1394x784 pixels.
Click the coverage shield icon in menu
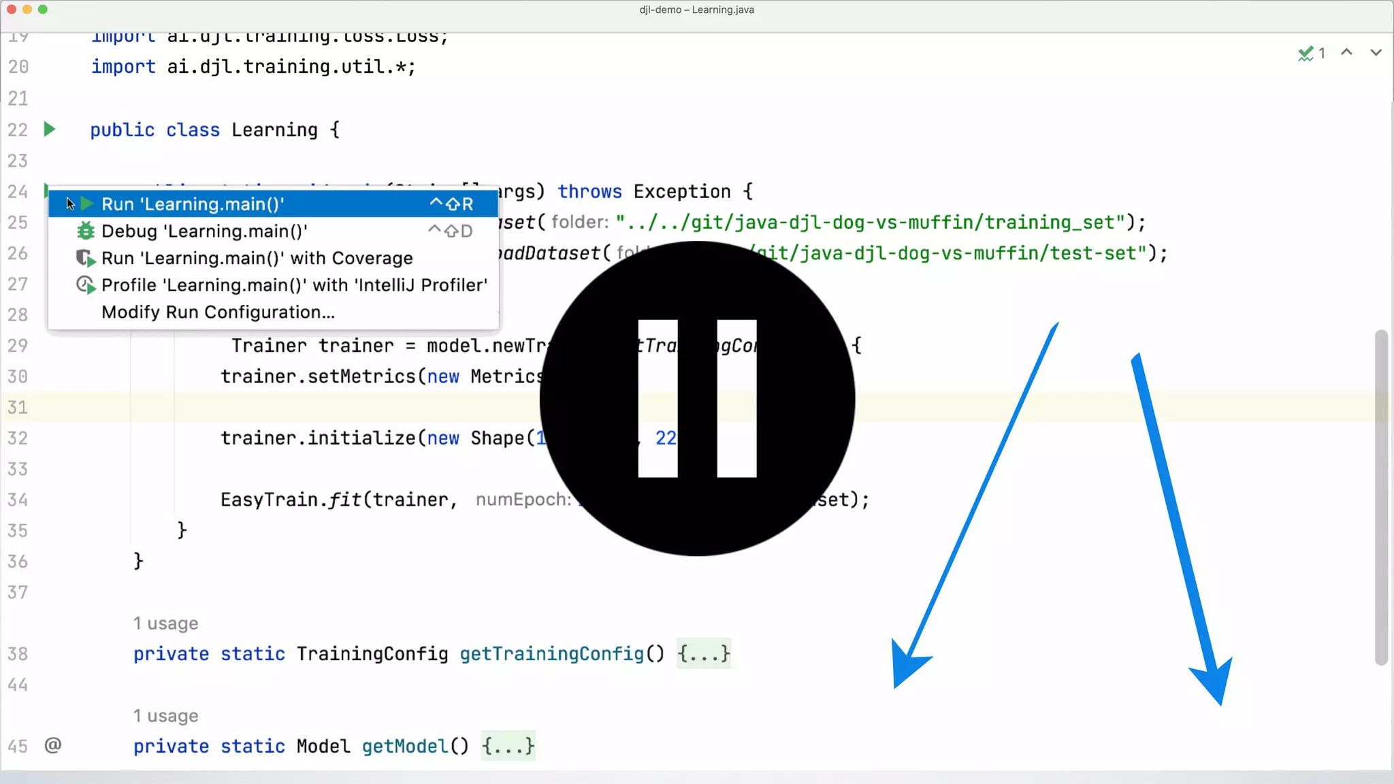pos(85,258)
